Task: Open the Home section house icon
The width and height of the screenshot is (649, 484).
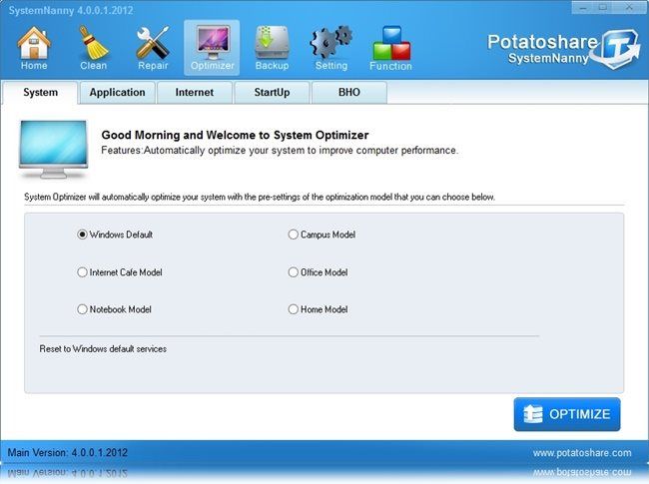Action: (x=34, y=48)
